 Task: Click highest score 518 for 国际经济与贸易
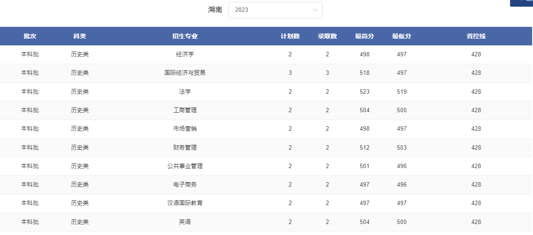(364, 73)
